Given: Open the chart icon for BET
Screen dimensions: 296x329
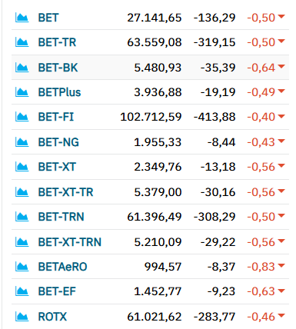Looking at the screenshot, I should point(22,18).
